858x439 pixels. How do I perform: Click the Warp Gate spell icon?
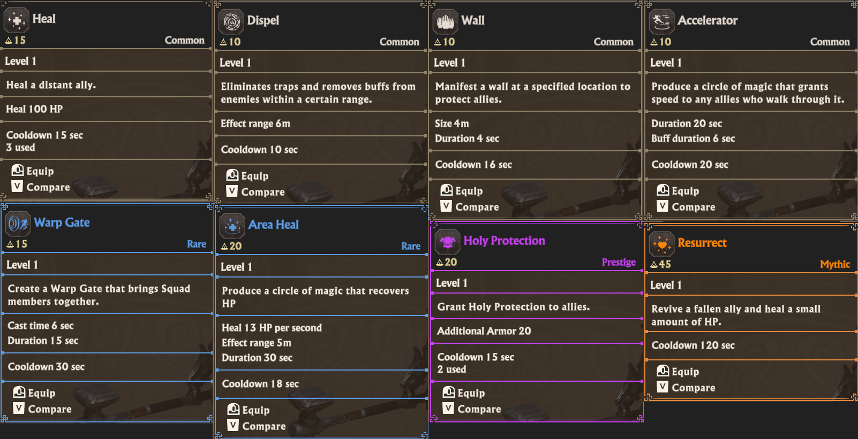click(18, 224)
